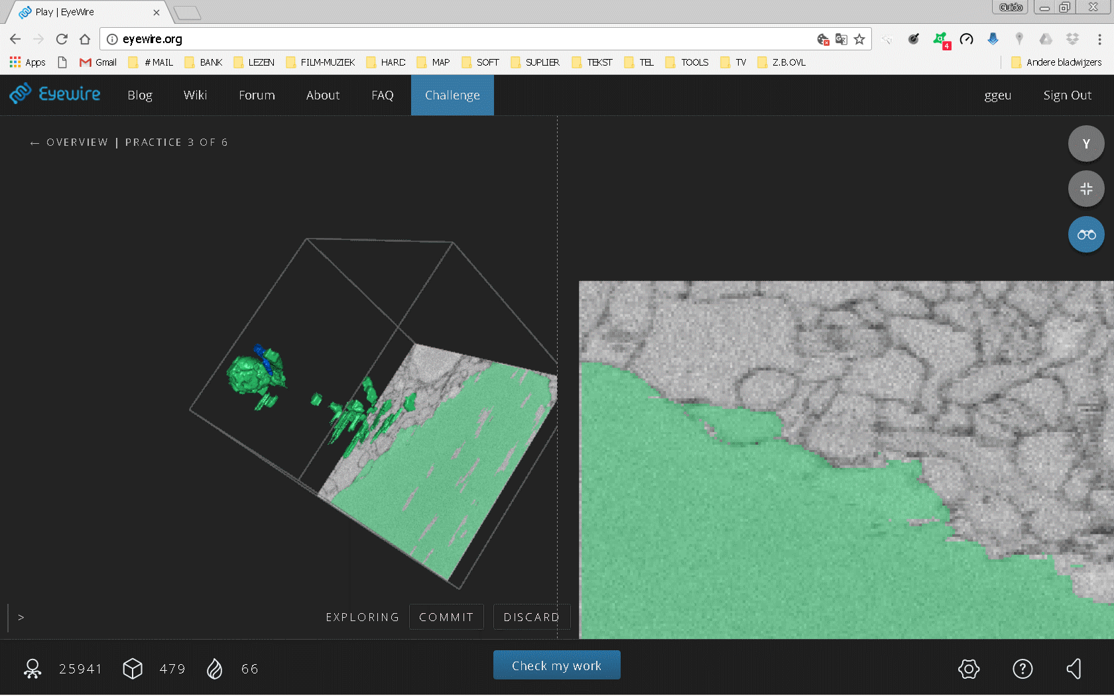Expand the chat panel with the arrow
1114x696 pixels.
click(21, 617)
